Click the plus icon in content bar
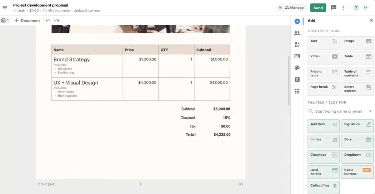Viewport: 375px width, 194px height. point(141,184)
